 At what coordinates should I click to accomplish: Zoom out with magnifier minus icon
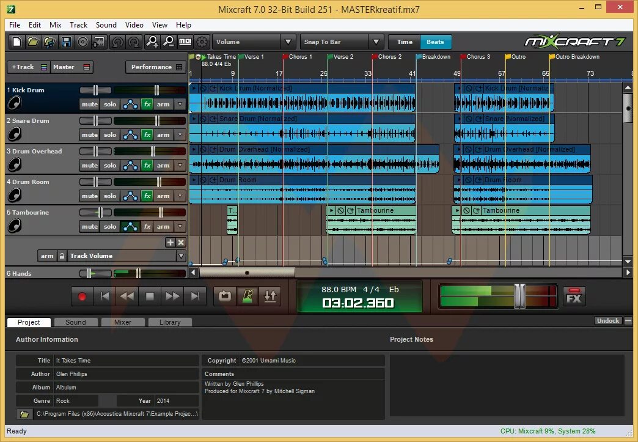(169, 42)
